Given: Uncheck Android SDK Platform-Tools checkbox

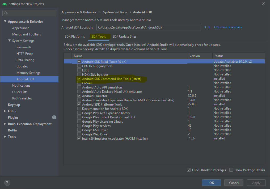Looking at the screenshot, I should tap(79, 104).
